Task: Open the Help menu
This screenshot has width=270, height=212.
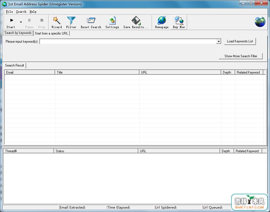Action: coord(33,12)
